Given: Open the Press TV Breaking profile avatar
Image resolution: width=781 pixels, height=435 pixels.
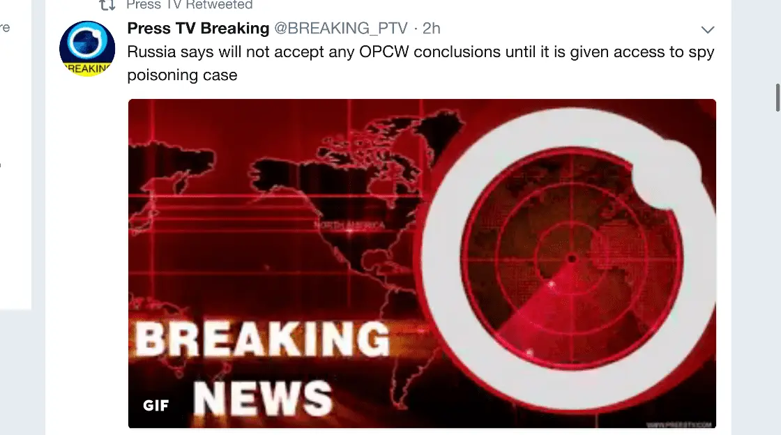Looking at the screenshot, I should click(x=87, y=48).
